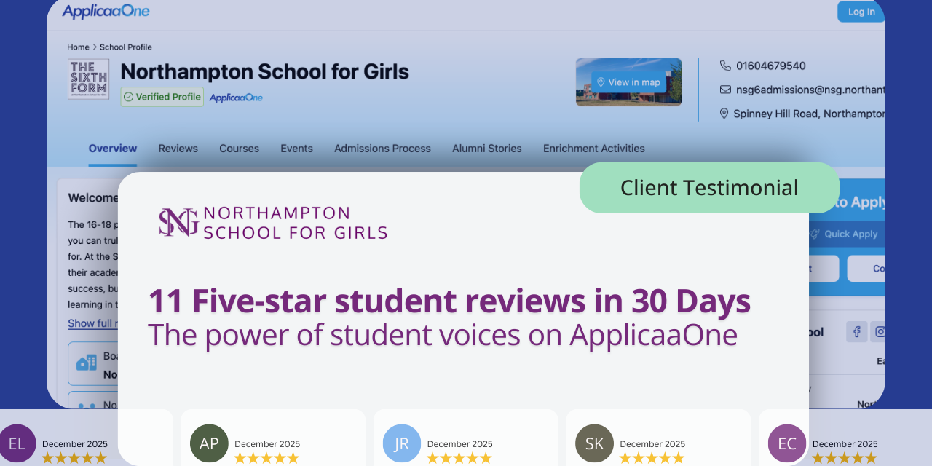Click the boarding building icon
Screen dimensions: 932x466
[87, 363]
